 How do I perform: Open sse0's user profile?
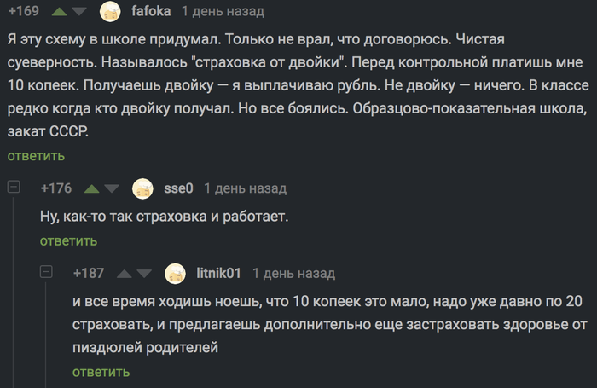point(178,188)
